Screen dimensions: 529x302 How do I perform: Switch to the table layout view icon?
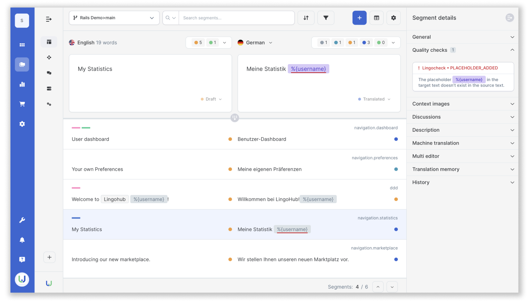click(x=377, y=18)
